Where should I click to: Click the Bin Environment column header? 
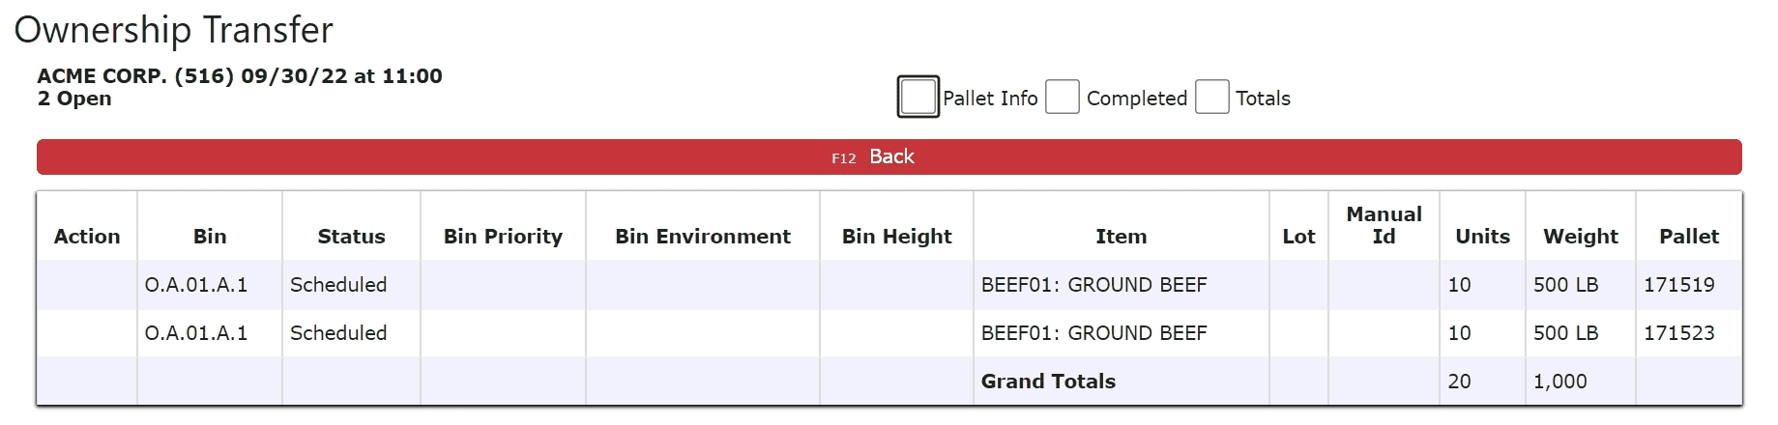click(703, 236)
